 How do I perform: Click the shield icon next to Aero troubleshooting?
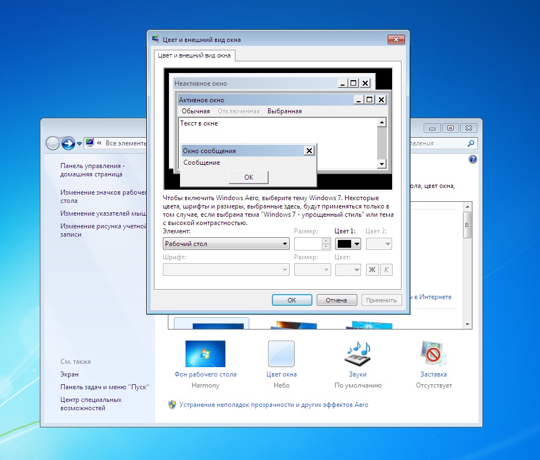tap(172, 405)
